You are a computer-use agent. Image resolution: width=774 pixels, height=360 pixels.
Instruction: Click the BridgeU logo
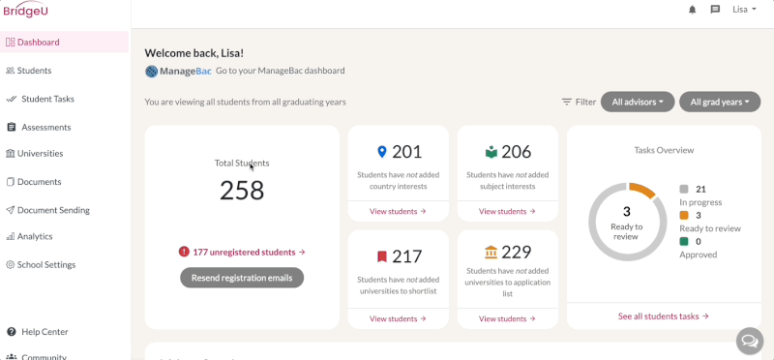[26, 10]
